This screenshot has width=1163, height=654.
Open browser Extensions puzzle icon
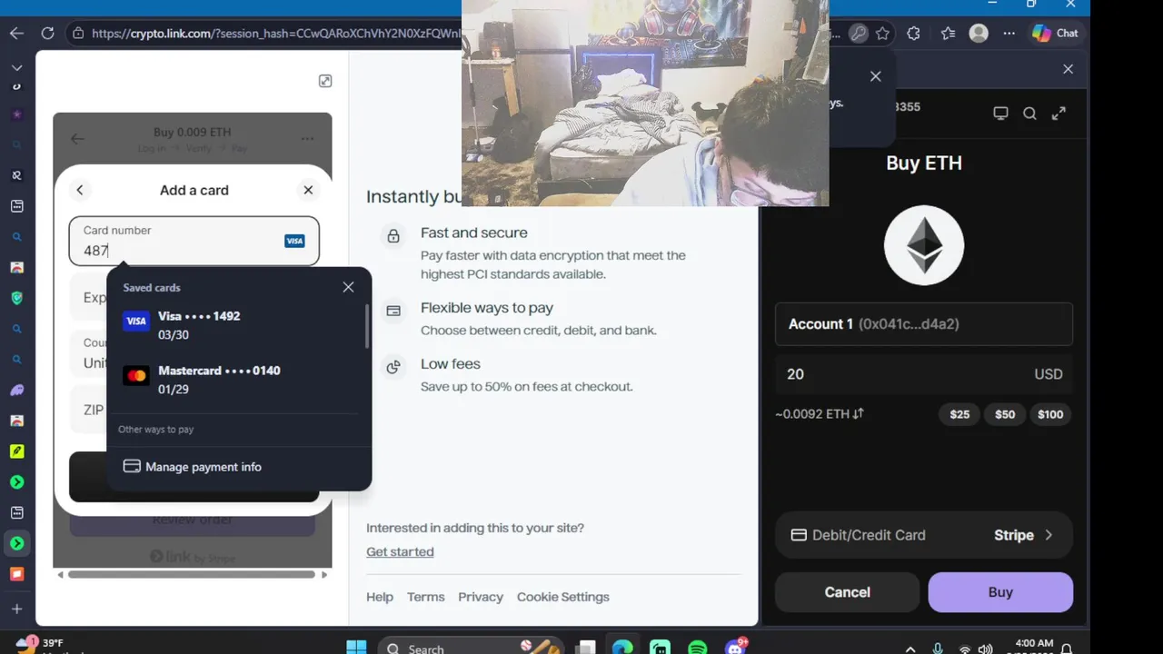[913, 34]
